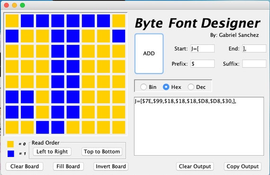Click Fill Board
270x175 pixels.
pyautogui.click(x=68, y=166)
